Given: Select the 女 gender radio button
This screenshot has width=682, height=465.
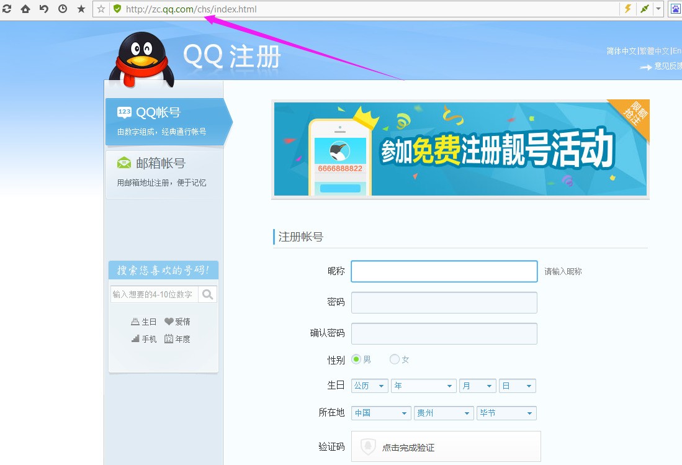Looking at the screenshot, I should [395, 359].
